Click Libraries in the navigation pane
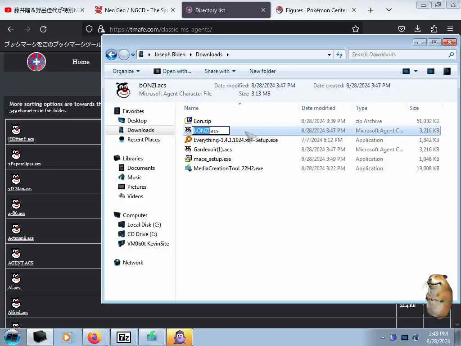Viewport: 461px width, 346px height. pos(133,158)
